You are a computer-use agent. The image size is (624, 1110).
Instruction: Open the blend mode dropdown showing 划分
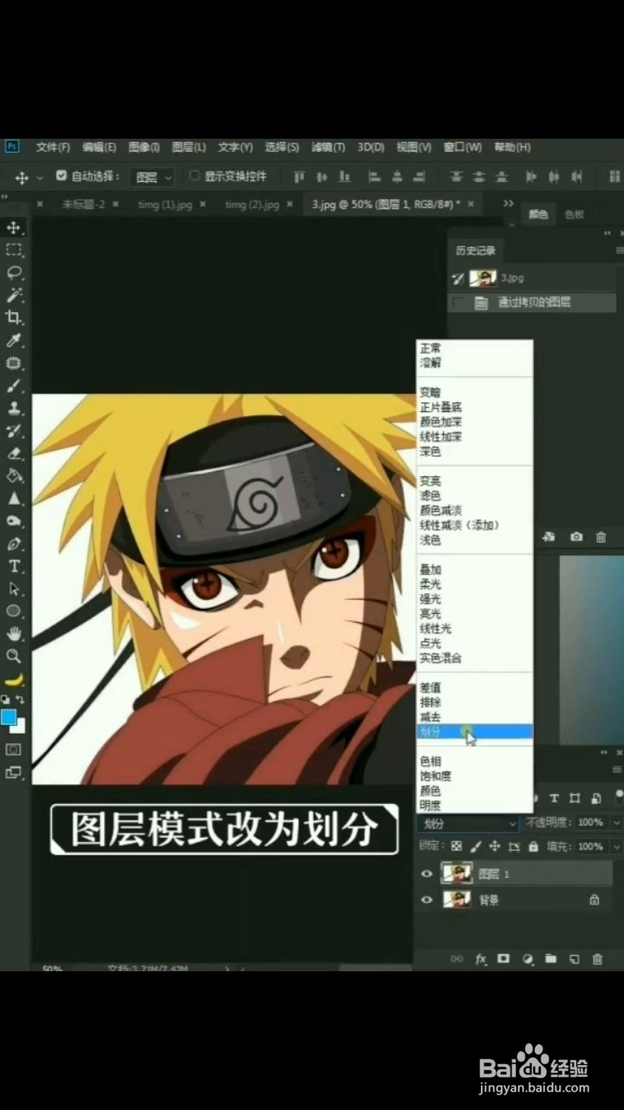coord(469,823)
